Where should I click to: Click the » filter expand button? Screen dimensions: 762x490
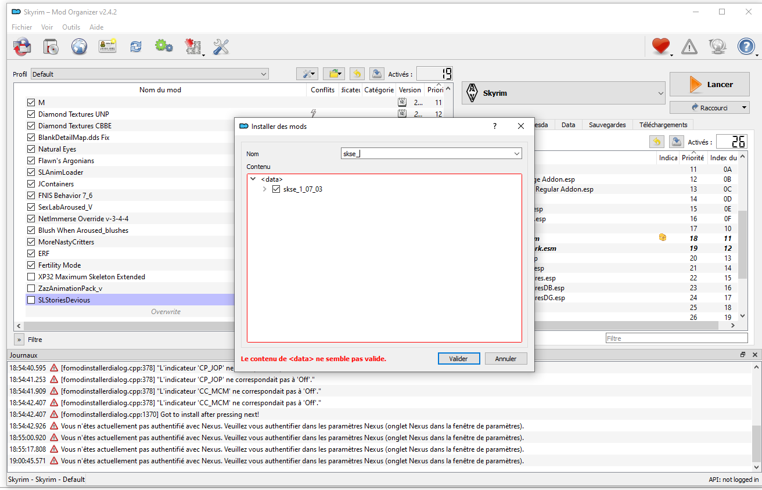19,340
